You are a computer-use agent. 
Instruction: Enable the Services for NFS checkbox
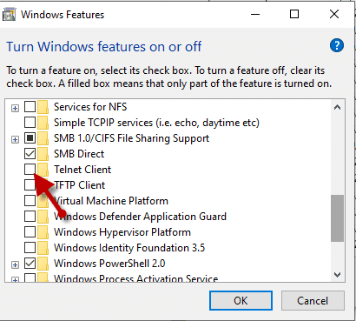pyautogui.click(x=30, y=107)
